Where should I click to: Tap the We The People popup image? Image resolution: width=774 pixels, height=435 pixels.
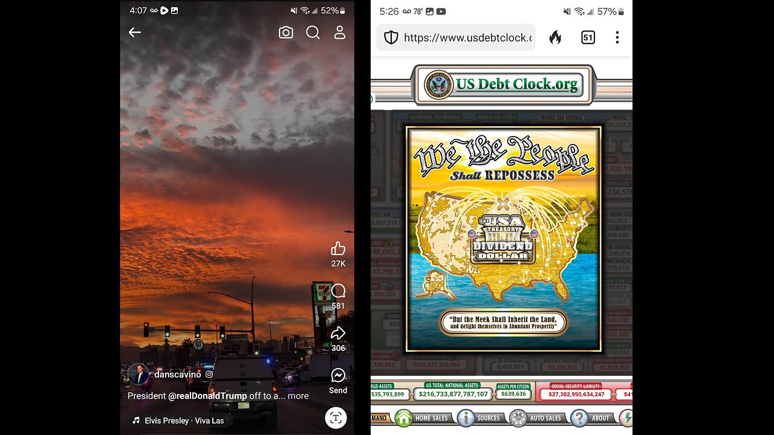tap(503, 239)
